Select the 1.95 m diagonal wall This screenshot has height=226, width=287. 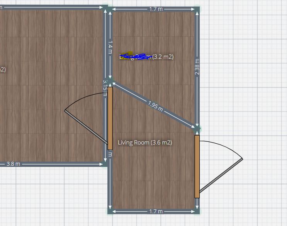point(155,105)
